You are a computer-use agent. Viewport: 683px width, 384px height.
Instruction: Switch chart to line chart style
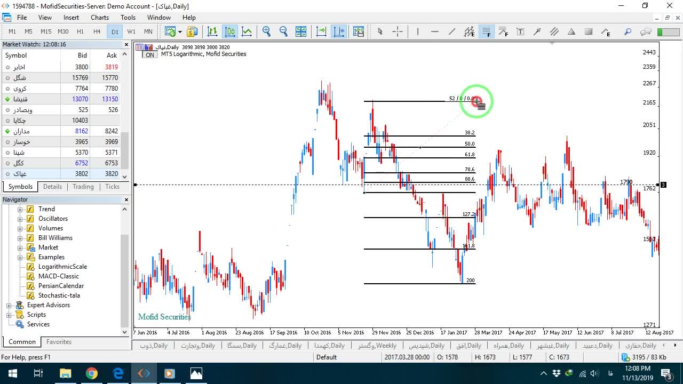pos(247,31)
